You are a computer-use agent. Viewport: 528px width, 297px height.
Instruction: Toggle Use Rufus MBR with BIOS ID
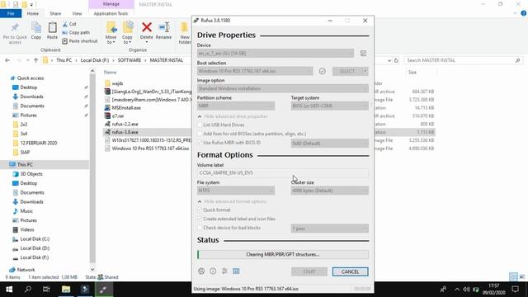click(200, 143)
